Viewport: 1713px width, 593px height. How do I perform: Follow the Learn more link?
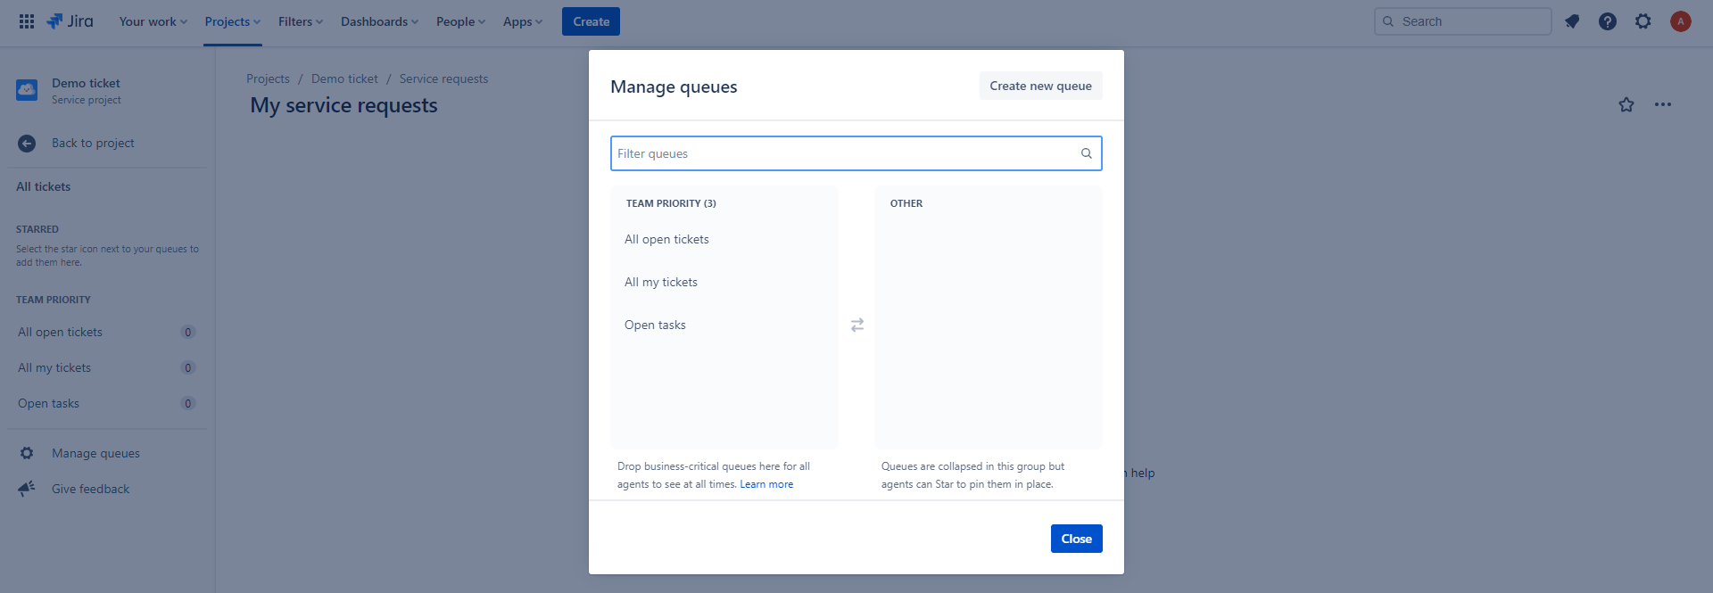[766, 484]
